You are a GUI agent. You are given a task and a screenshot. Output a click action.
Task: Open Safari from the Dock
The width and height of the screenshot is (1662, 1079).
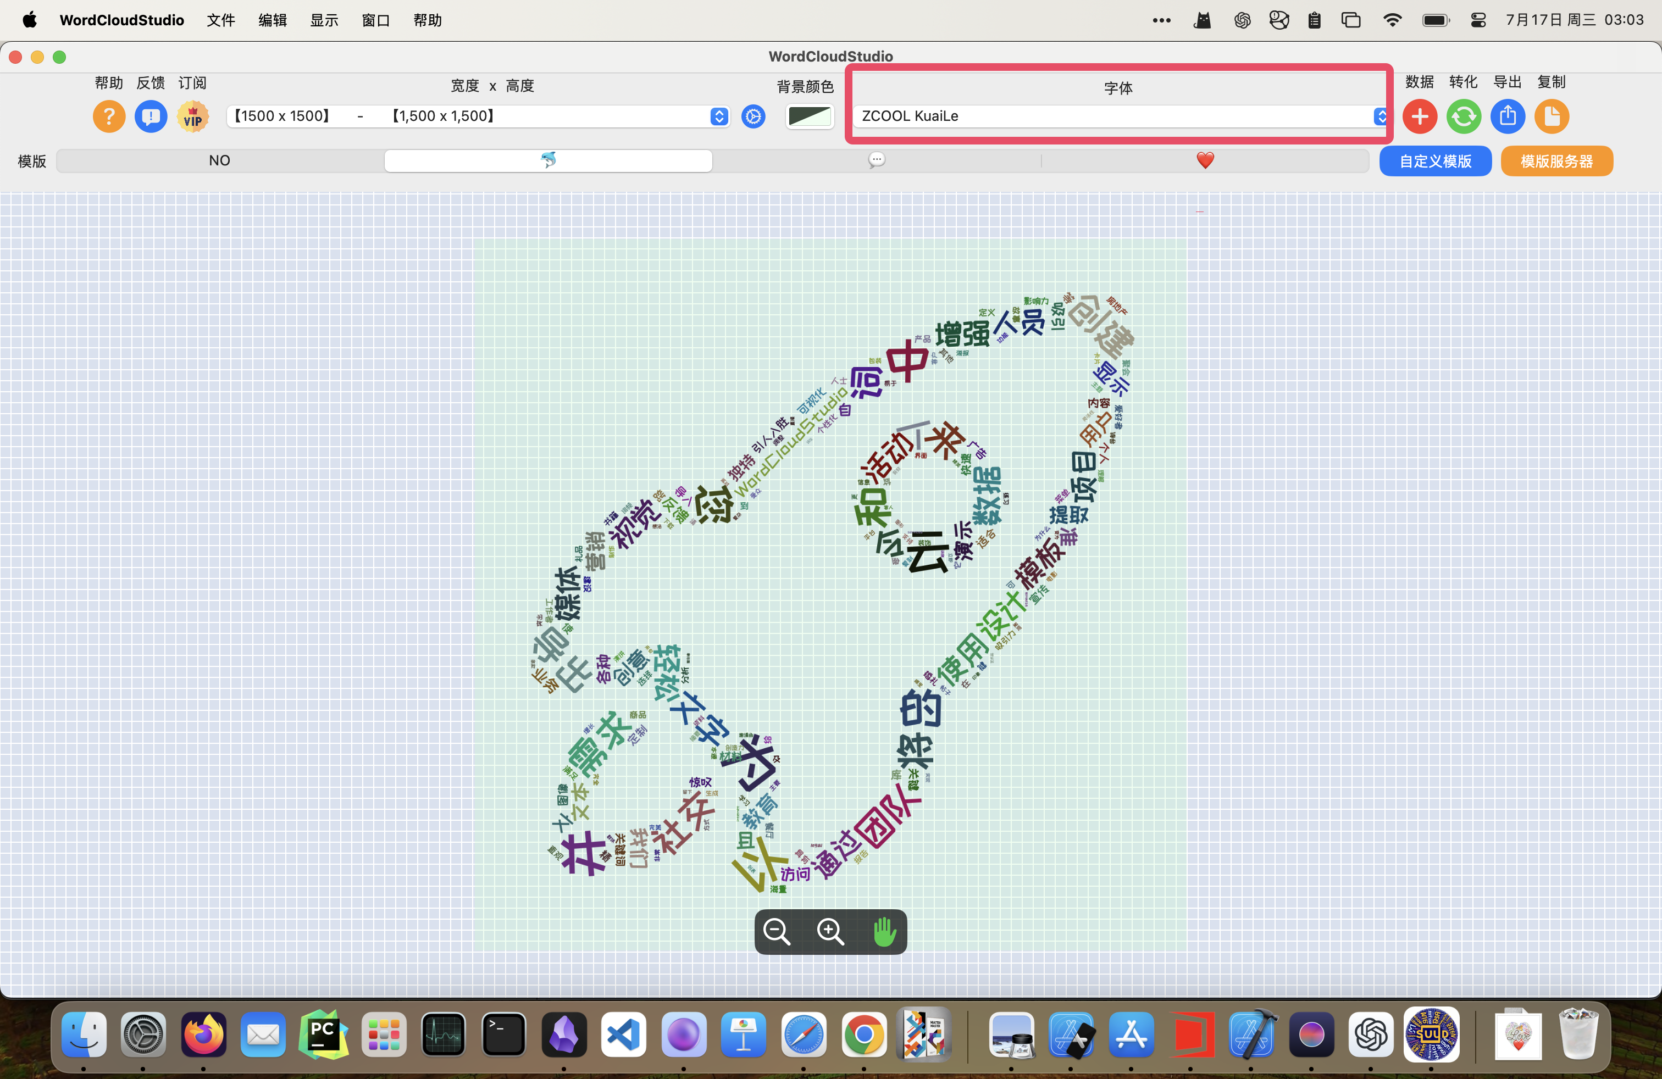pyautogui.click(x=804, y=1034)
